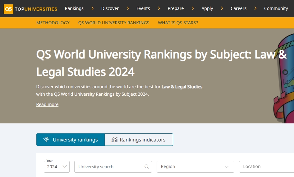294x177 pixels.
Task: Open What is QS Stars link
Action: tap(178, 23)
